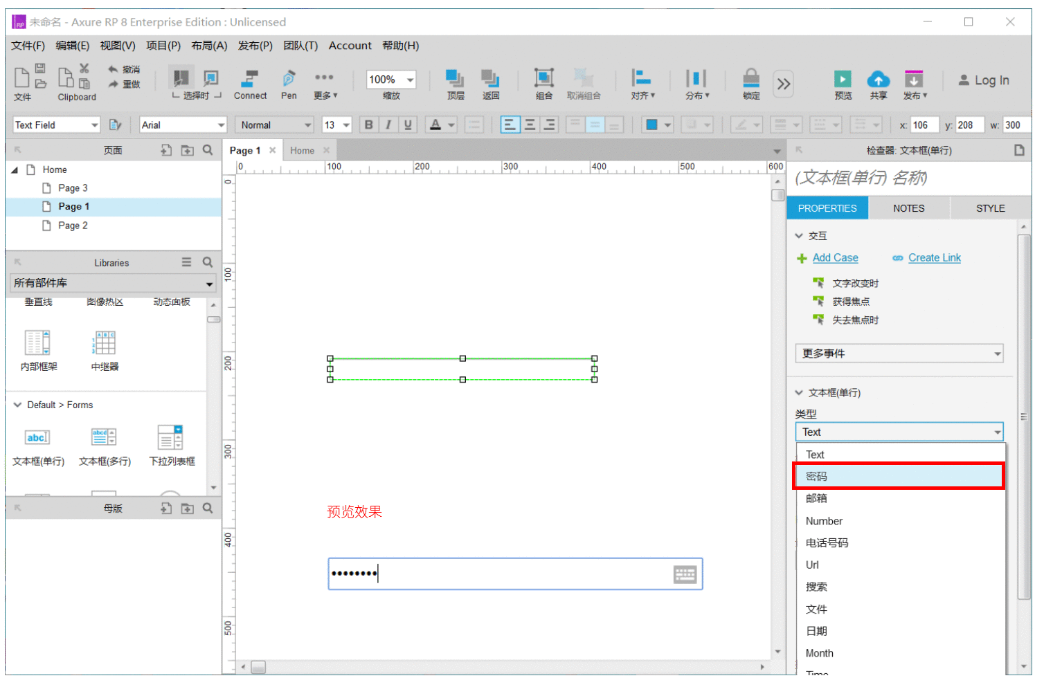Image resolution: width=1044 pixels, height=687 pixels.
Task: Click the Add Case link
Action: (835, 257)
